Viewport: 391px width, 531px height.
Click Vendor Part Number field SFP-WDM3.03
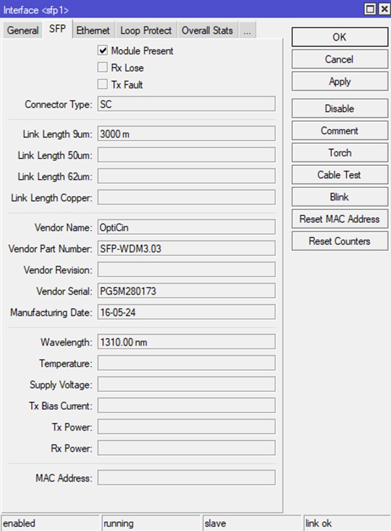pyautogui.click(x=186, y=248)
